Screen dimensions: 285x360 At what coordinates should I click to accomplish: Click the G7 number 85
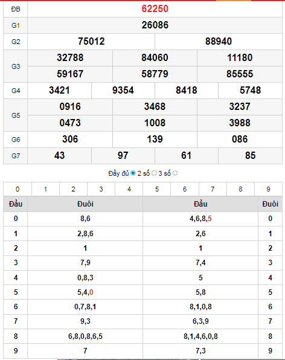(250, 155)
